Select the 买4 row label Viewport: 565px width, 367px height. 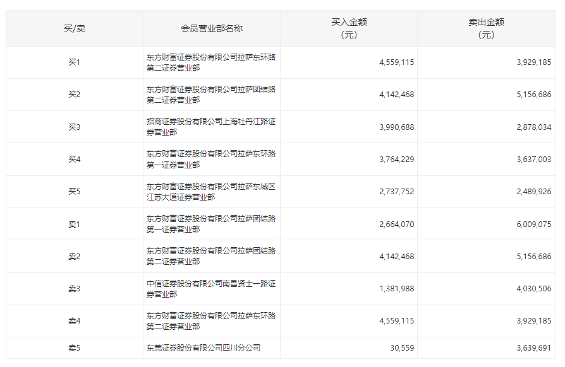coord(74,160)
